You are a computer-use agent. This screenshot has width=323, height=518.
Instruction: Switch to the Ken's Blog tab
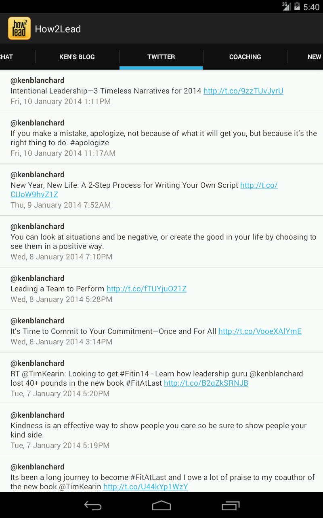pos(77,57)
